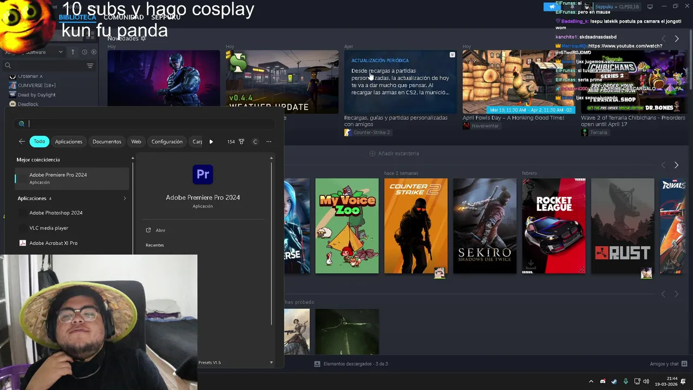Open Rust game cover
Viewport: 693px width, 390px height.
click(x=623, y=226)
